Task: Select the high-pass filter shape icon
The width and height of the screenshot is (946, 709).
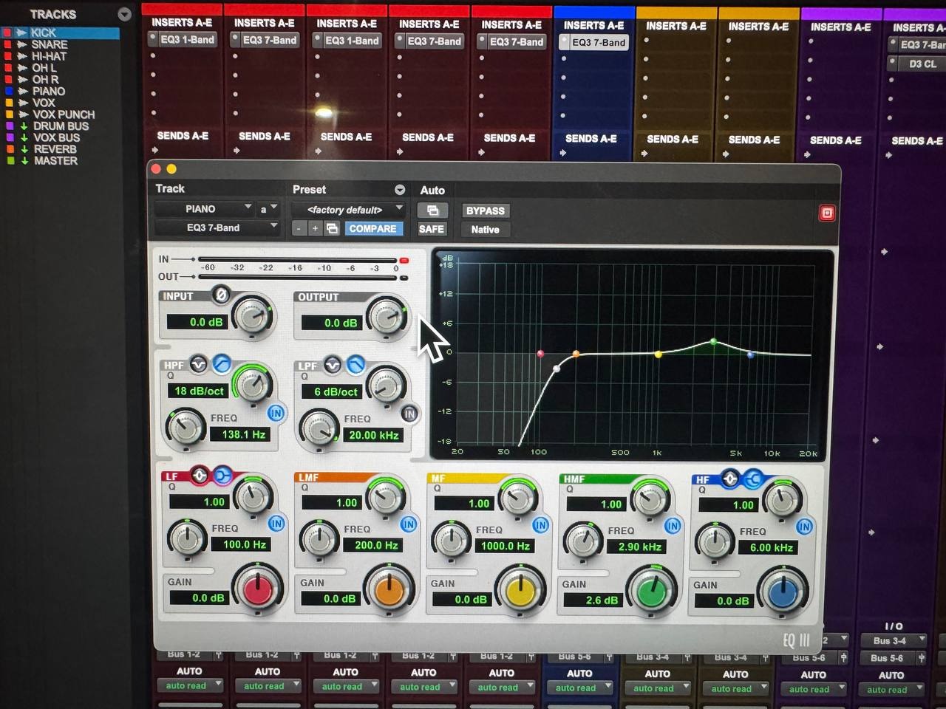Action: tap(221, 363)
